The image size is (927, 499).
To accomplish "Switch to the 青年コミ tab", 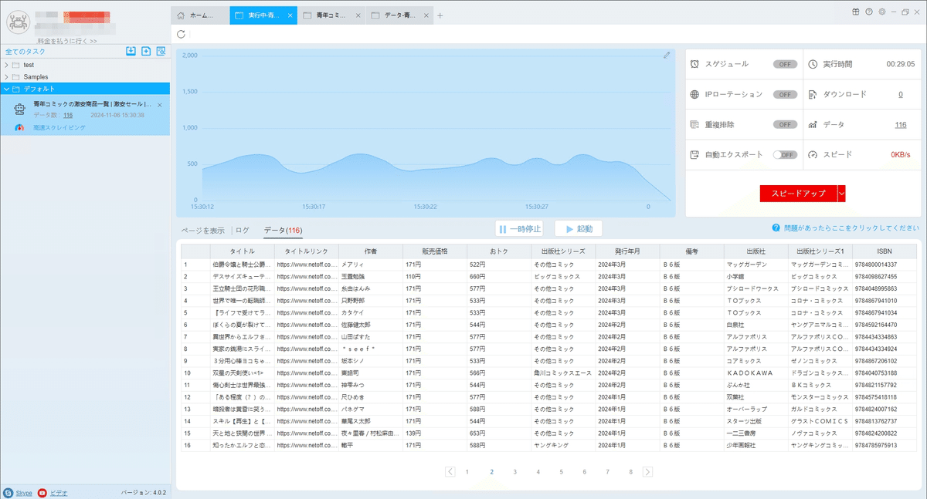I will (331, 15).
